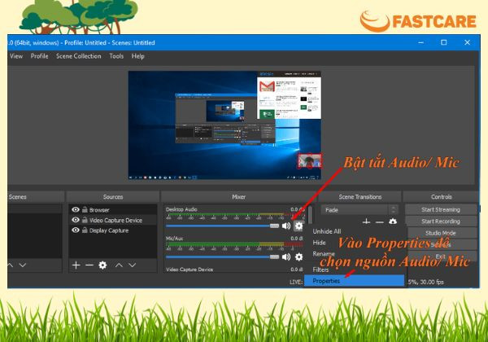Select Unhide All in context menu
488x342 pixels.
pos(354,231)
